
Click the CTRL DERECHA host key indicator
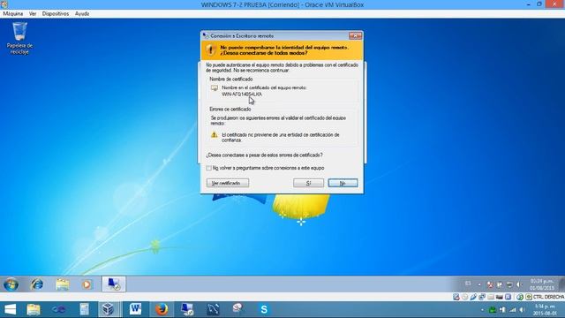(548, 297)
